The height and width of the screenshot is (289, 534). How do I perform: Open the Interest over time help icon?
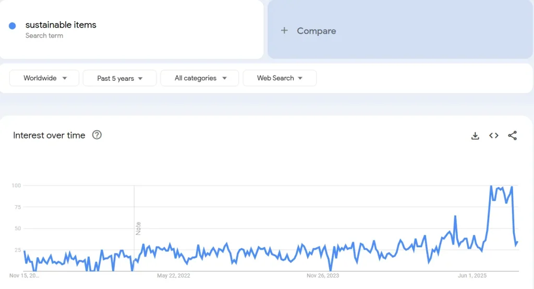tap(97, 135)
